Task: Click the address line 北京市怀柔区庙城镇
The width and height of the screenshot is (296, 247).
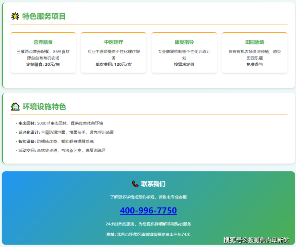Action: tap(148, 234)
